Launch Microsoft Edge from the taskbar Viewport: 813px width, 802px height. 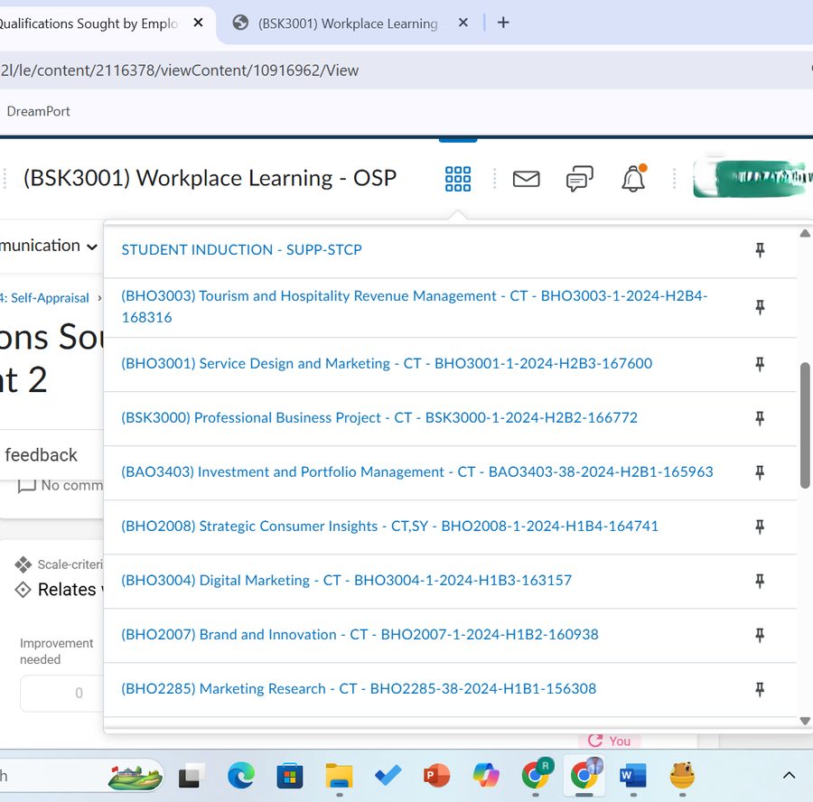coord(241,776)
